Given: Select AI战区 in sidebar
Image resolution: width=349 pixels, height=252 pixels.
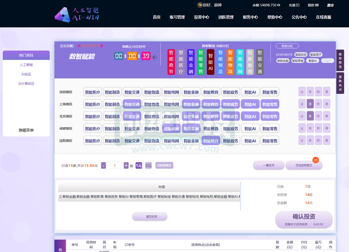Looking at the screenshot, I should 26,74.
